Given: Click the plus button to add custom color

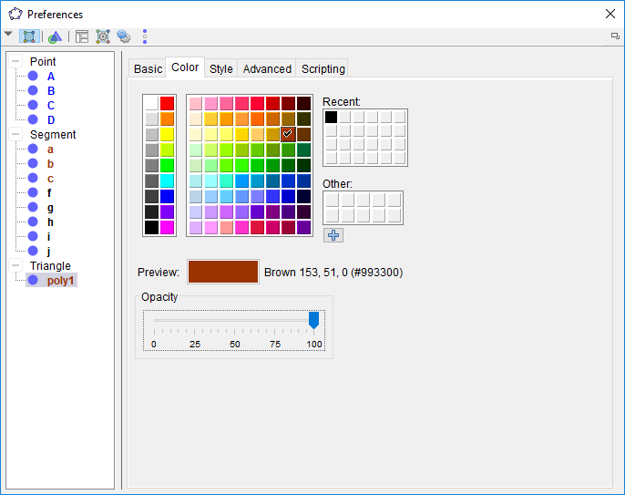Looking at the screenshot, I should (x=333, y=234).
